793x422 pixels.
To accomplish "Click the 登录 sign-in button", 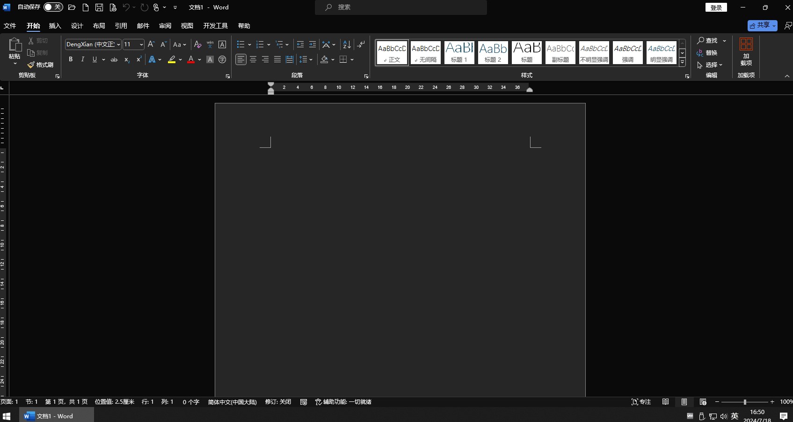I will click(x=716, y=7).
